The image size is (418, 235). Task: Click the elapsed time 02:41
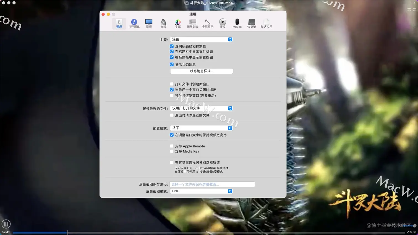6,232
